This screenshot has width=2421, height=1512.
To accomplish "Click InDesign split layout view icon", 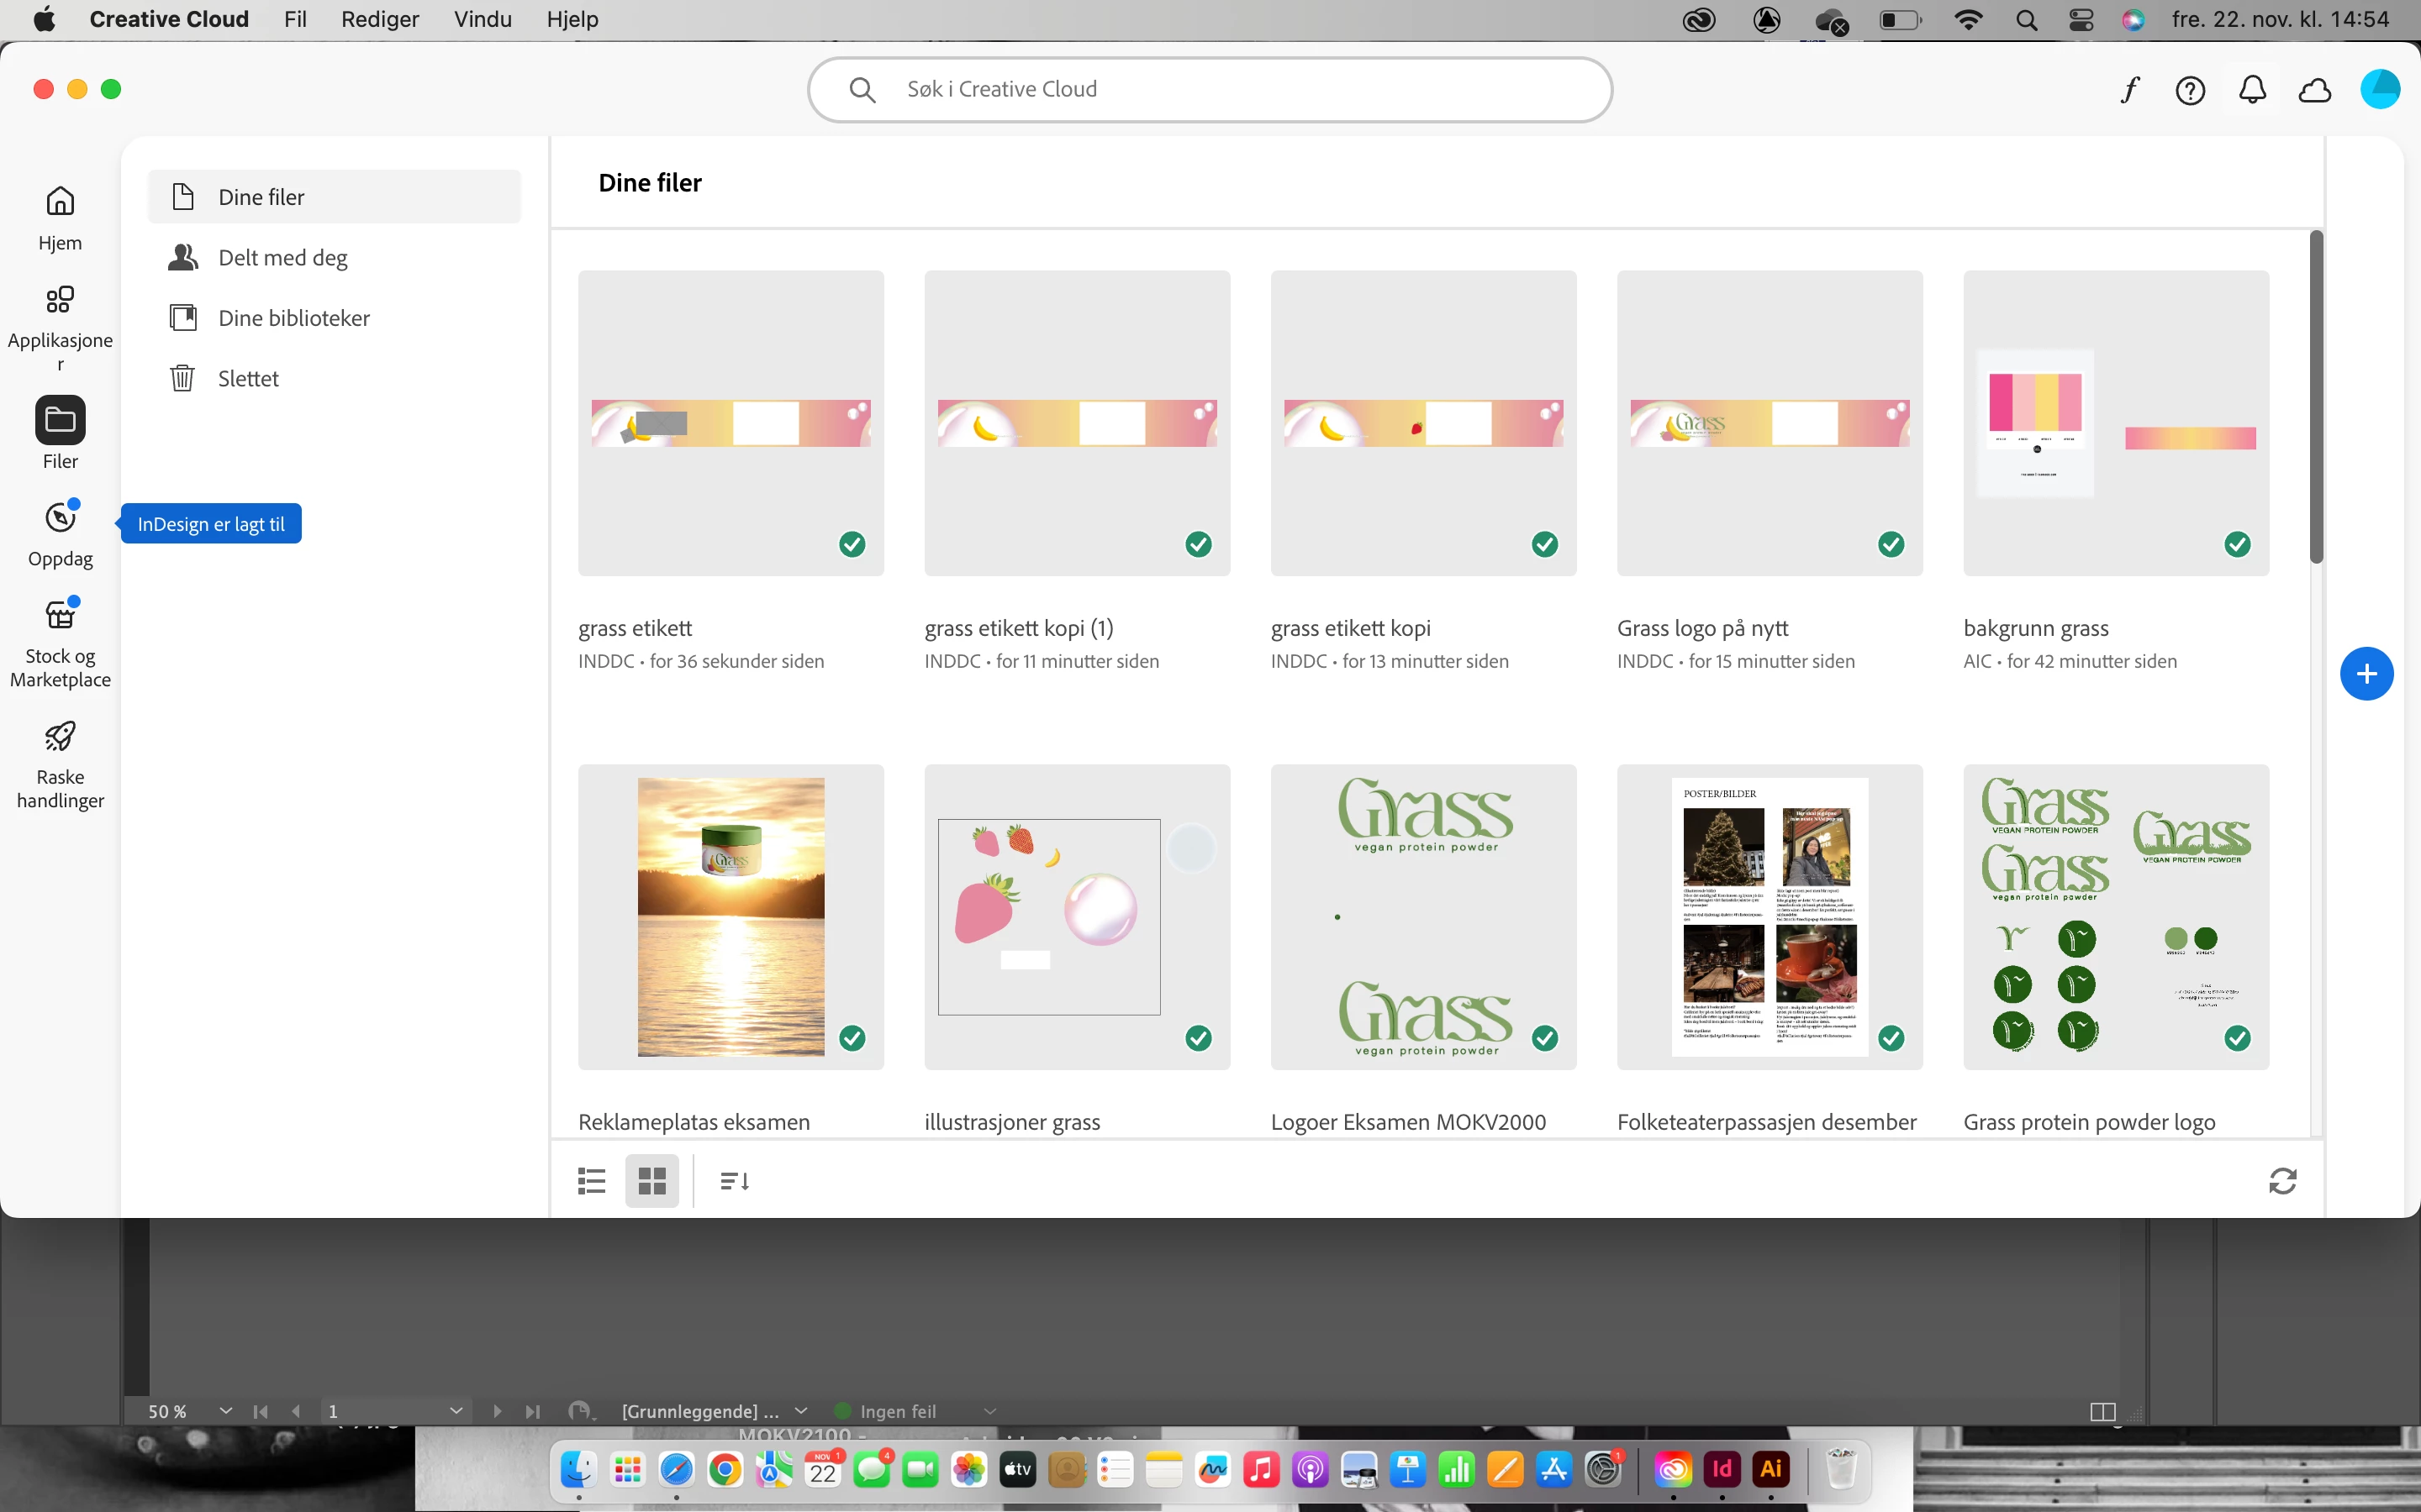I will (2103, 1411).
